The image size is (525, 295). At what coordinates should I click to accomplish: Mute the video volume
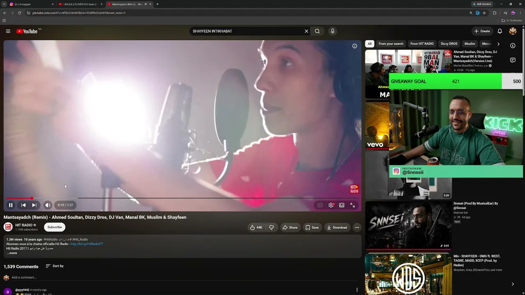point(48,205)
